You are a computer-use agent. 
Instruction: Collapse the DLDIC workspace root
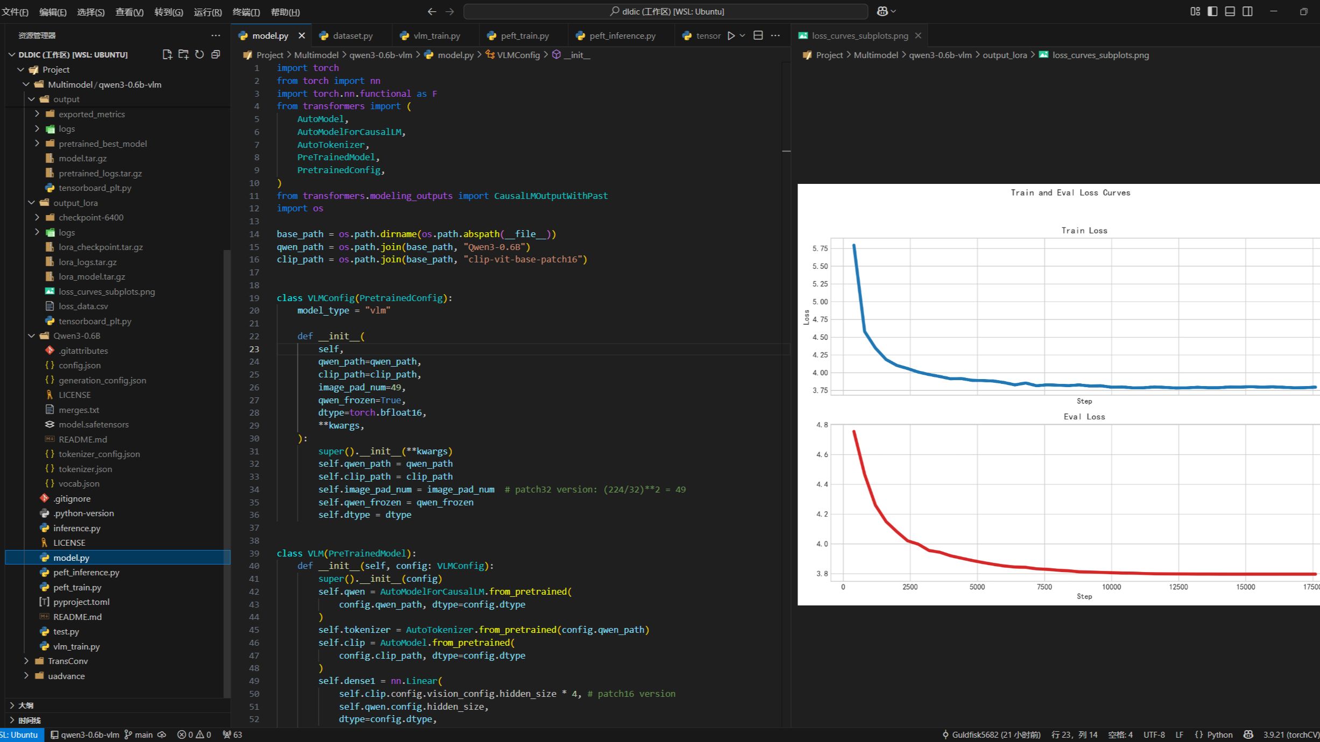click(12, 55)
